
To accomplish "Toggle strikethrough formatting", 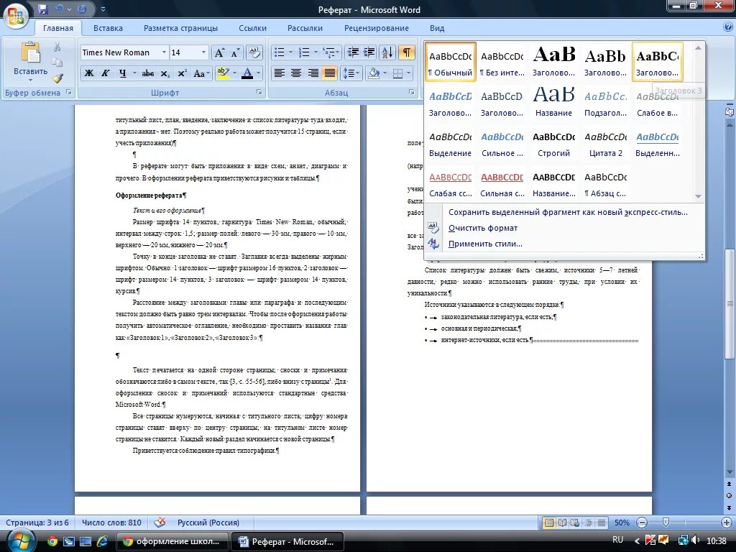I will [148, 73].
